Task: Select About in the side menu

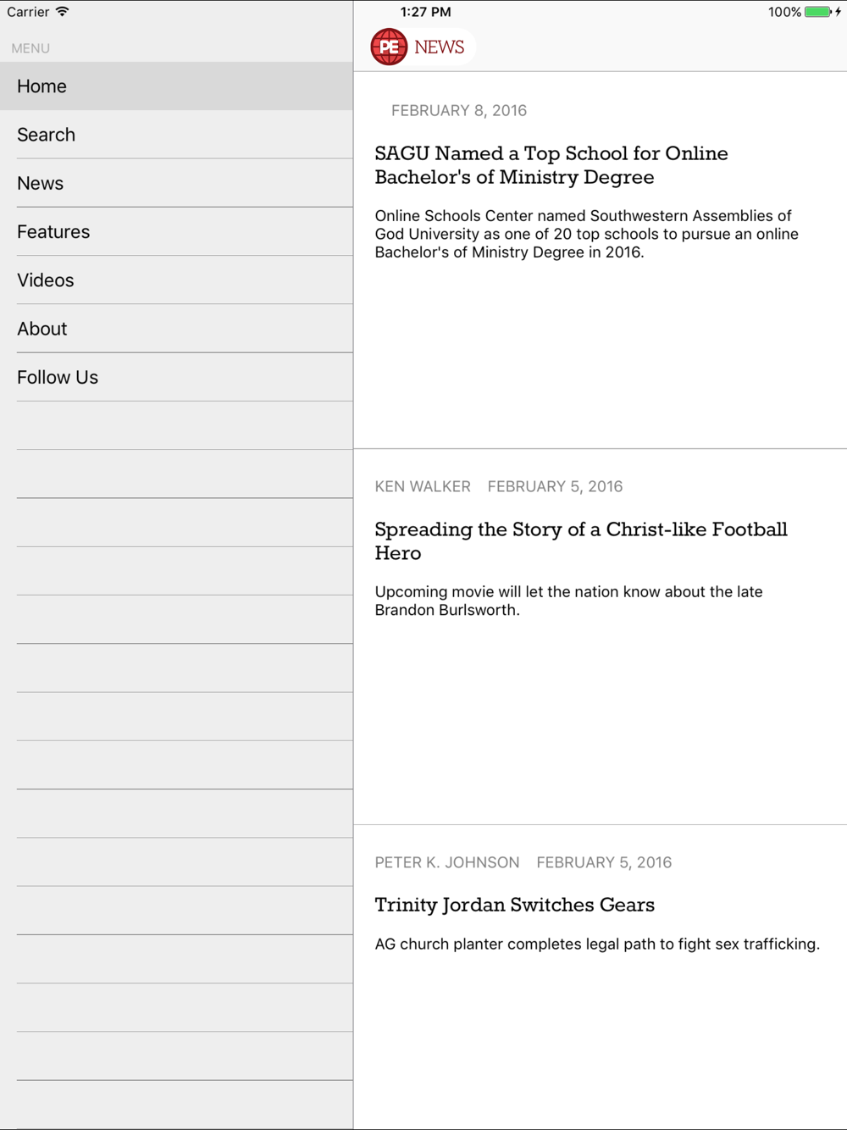Action: pos(42,329)
